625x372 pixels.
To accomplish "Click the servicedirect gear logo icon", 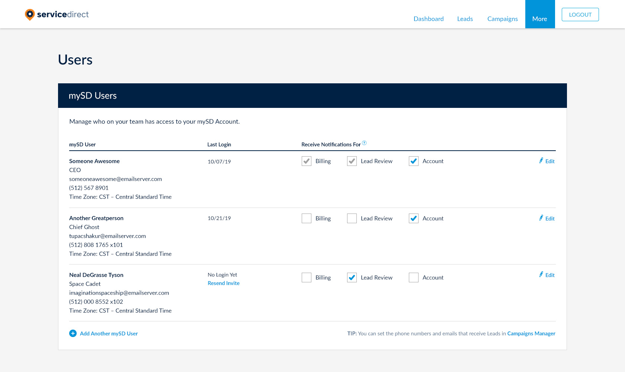I will click(x=30, y=15).
